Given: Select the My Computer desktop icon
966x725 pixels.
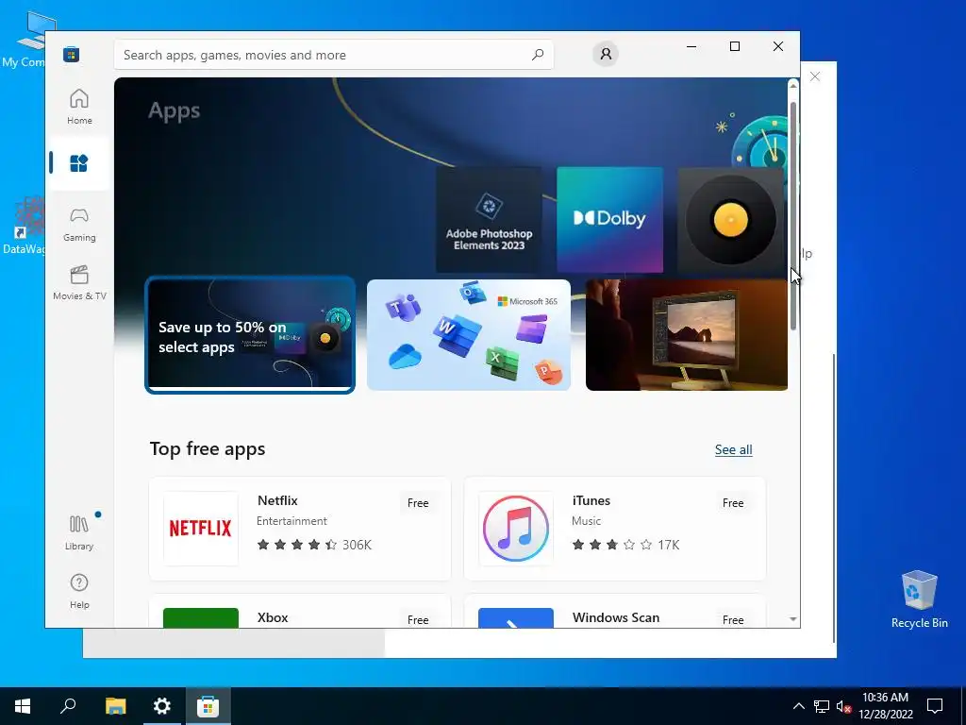Looking at the screenshot, I should (25, 38).
